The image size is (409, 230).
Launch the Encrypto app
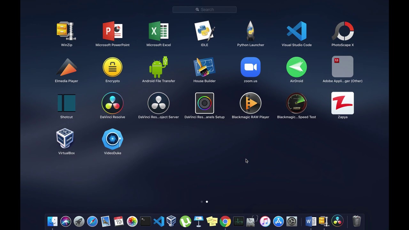[x=112, y=67]
